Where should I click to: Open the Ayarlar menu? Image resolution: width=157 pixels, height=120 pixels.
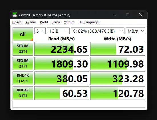31,22
